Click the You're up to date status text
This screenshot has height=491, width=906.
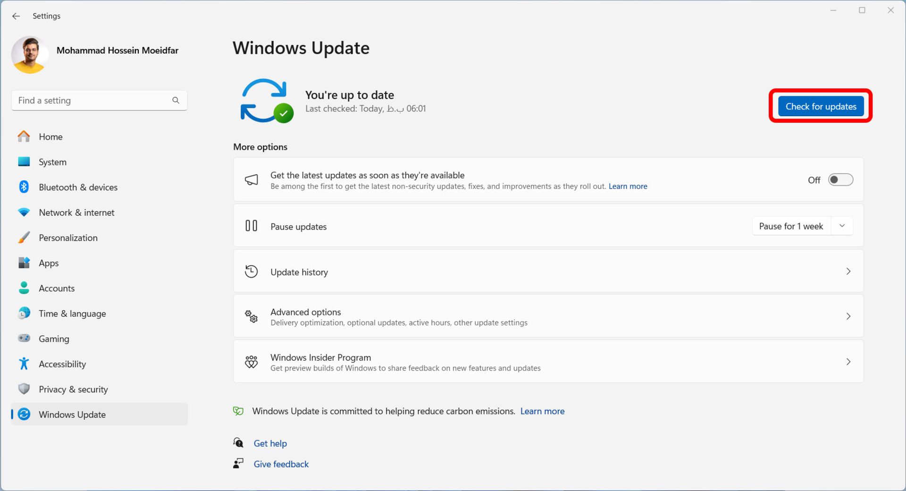click(350, 95)
